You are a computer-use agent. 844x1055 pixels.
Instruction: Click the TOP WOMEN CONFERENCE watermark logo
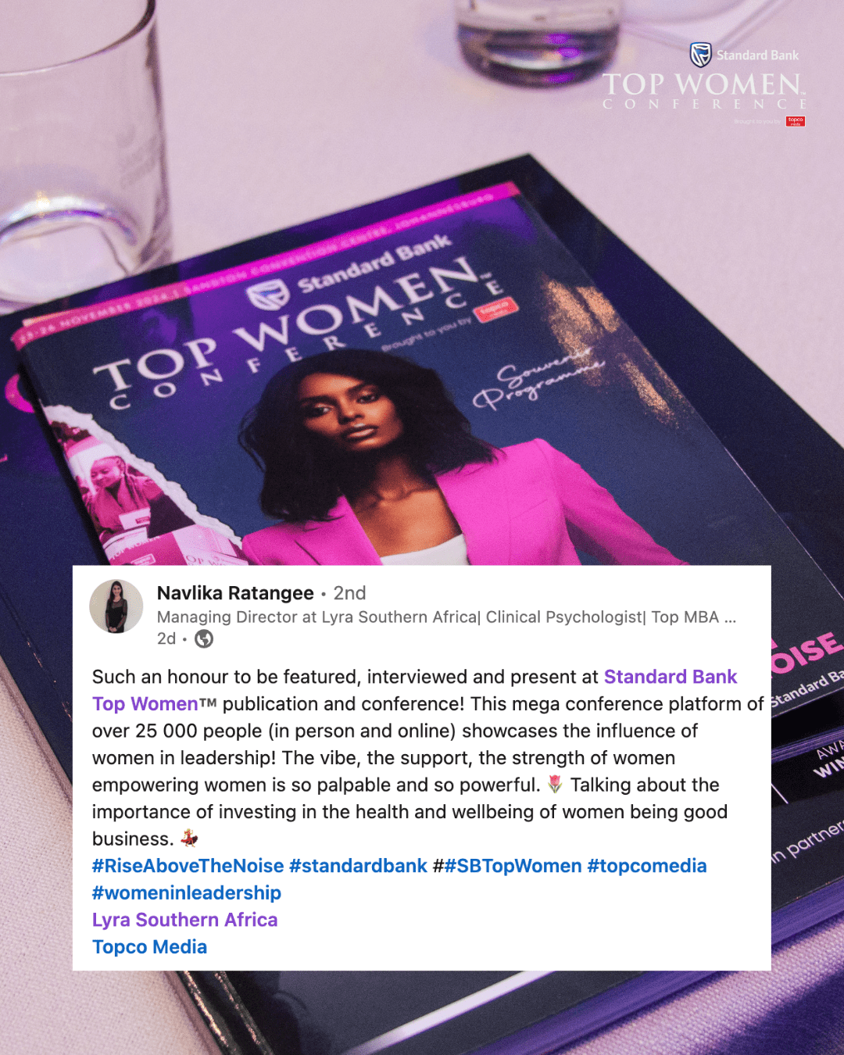(x=703, y=91)
